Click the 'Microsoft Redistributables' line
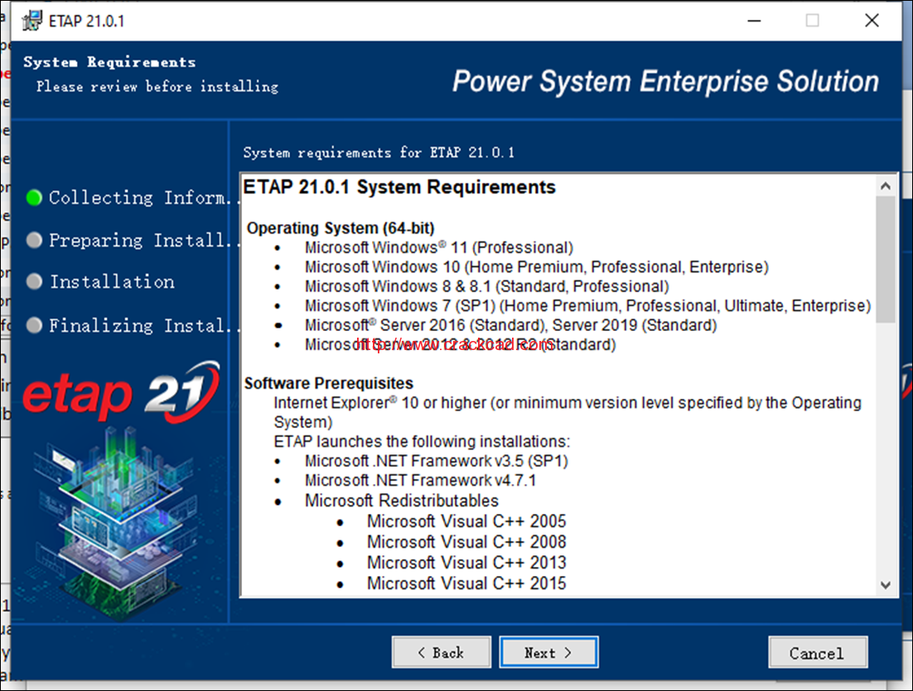Viewport: 913px width, 691px height. pyautogui.click(x=402, y=501)
